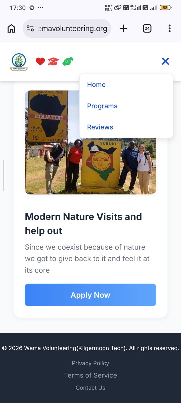This screenshot has height=403, width=181.
Task: Open the browser three-dot overflow menu
Action: click(x=170, y=28)
